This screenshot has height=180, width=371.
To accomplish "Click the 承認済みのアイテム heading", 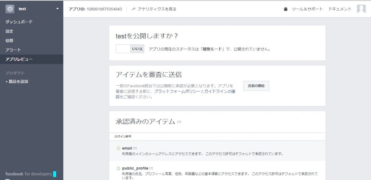I will coord(145,121).
